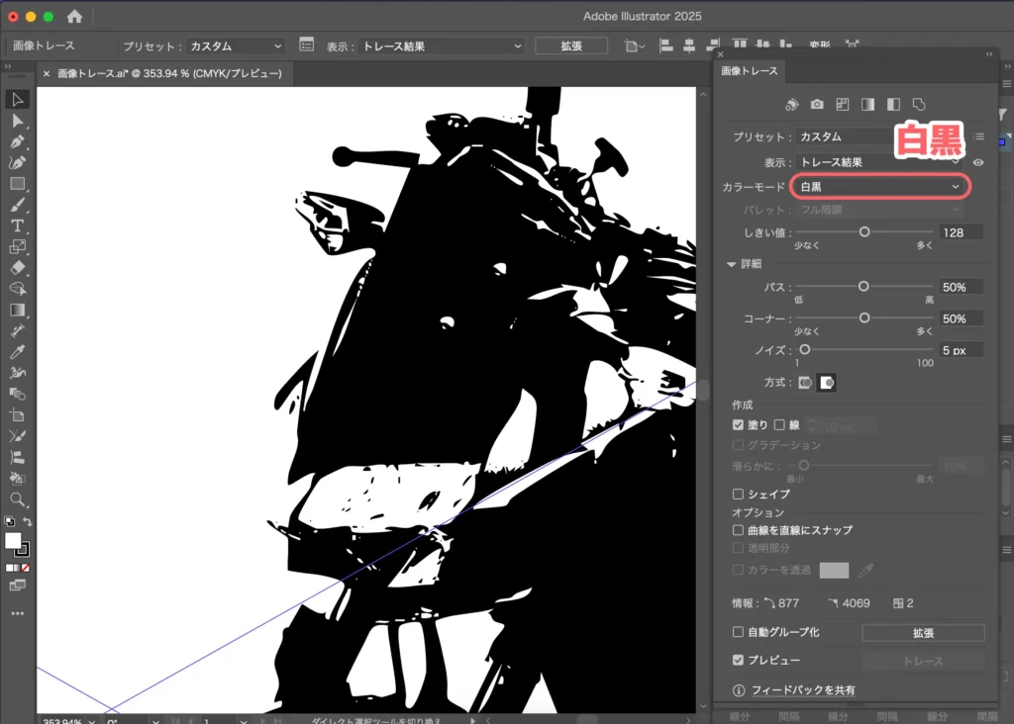The image size is (1014, 724).
Task: Select the 画像トレース panel tab
Action: pyautogui.click(x=750, y=70)
